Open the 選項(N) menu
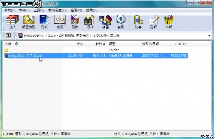Viewport: 214px width, 139px height. [x=76, y=10]
